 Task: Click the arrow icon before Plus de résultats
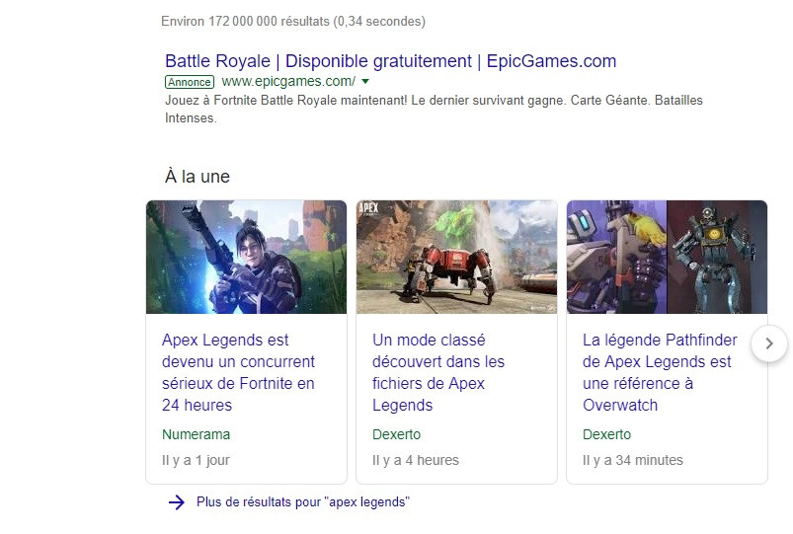pyautogui.click(x=177, y=502)
